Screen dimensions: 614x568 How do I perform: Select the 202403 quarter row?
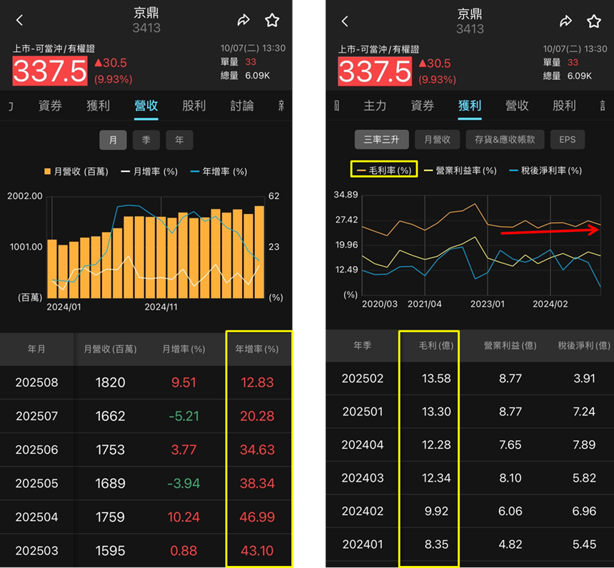(470, 478)
